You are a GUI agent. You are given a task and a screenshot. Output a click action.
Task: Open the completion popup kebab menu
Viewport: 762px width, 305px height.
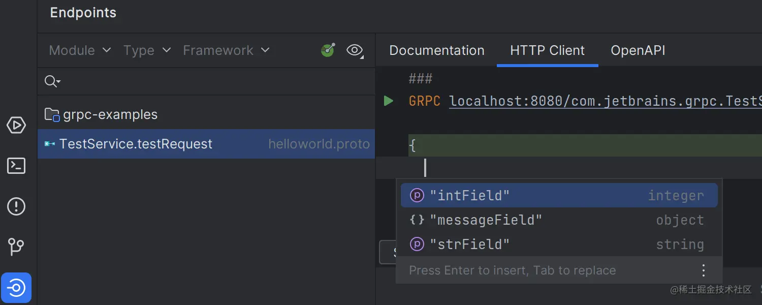coord(704,270)
